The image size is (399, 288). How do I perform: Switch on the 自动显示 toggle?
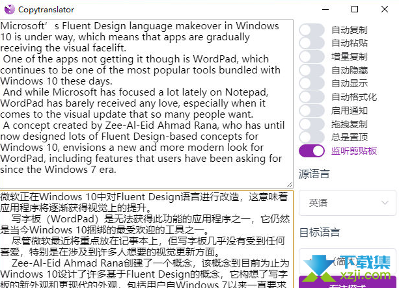[312, 83]
